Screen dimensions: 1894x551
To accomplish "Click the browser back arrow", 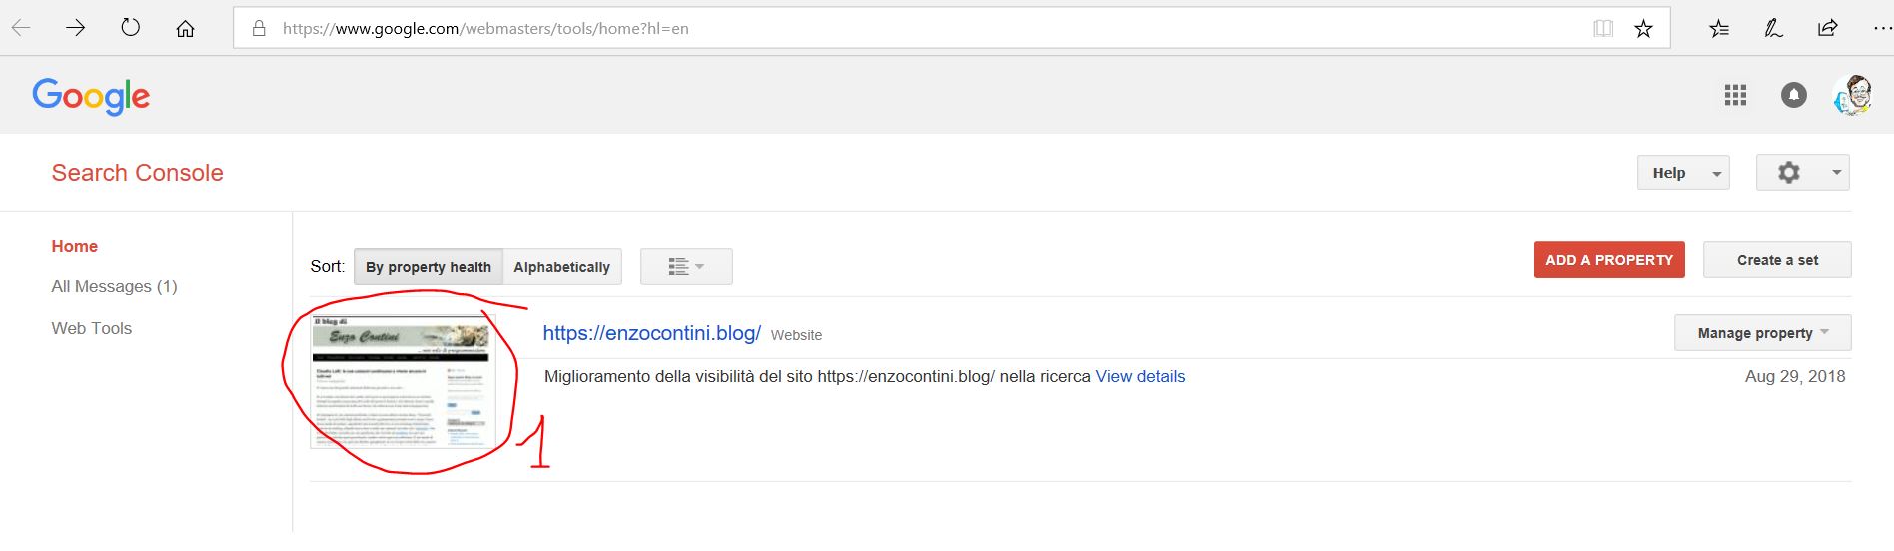I will pyautogui.click(x=21, y=28).
